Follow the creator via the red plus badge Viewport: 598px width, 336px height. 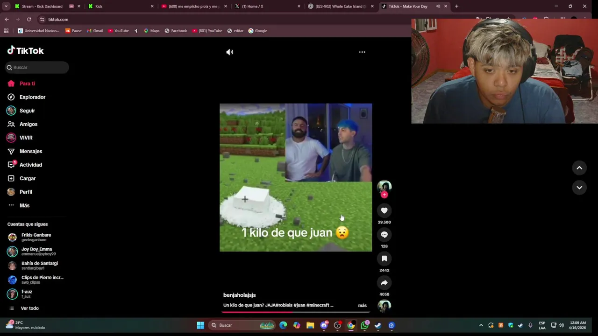coord(384,195)
